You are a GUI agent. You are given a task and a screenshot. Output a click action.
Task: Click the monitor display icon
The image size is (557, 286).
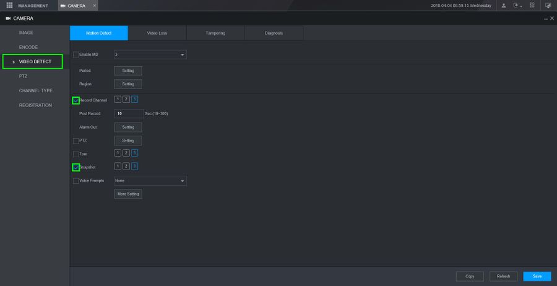tap(548, 6)
